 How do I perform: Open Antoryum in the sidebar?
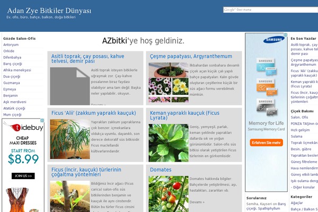pyautogui.click(x=11, y=45)
